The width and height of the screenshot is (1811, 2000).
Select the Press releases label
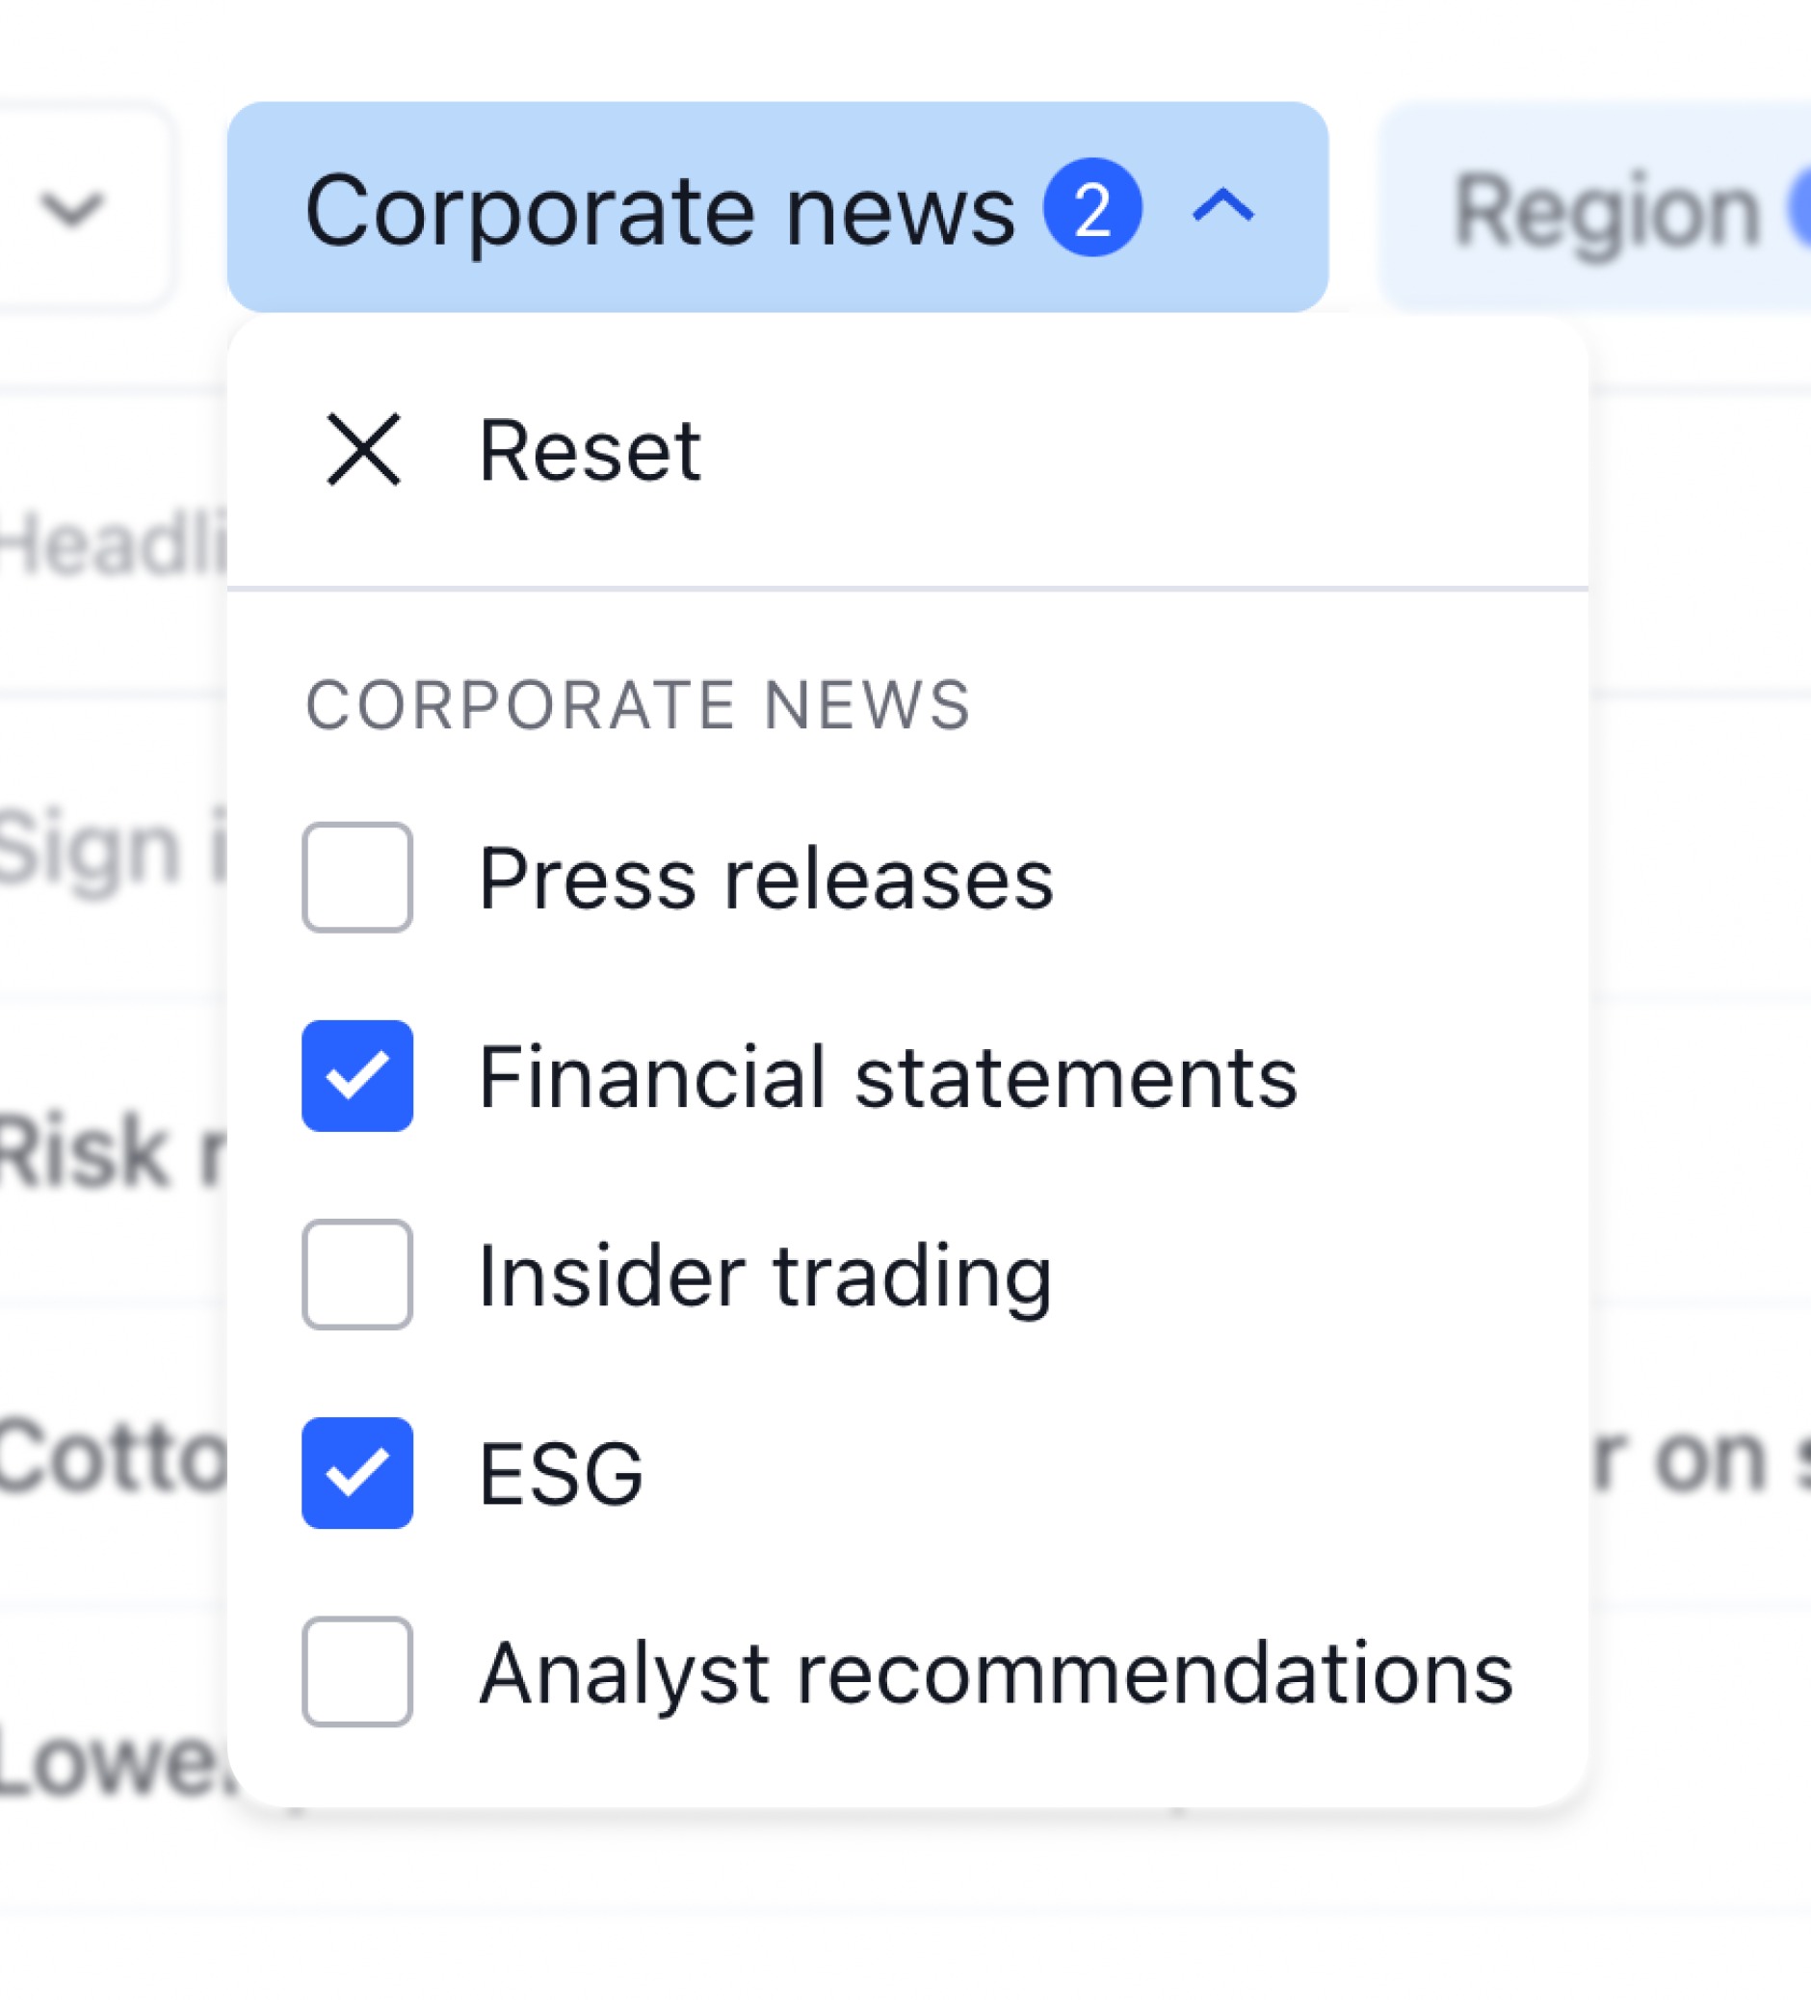coord(766,879)
